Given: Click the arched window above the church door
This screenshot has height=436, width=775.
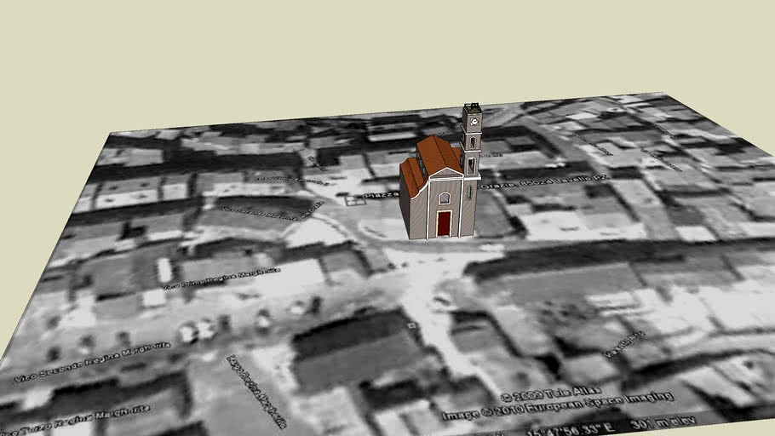Looking at the screenshot, I should 444,198.
